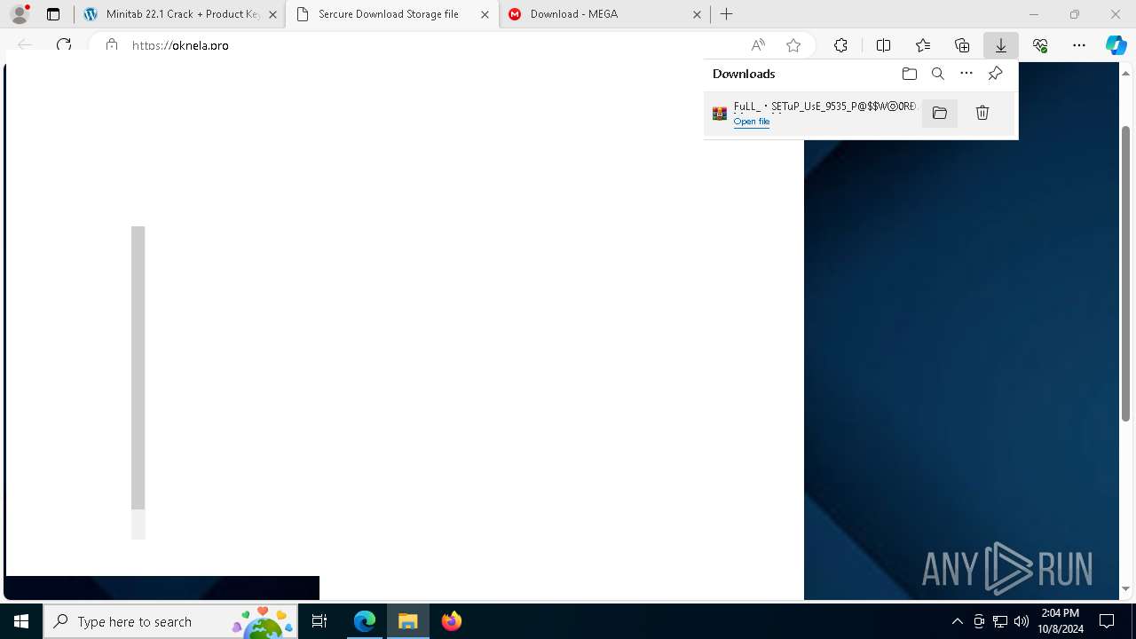The height and width of the screenshot is (639, 1136).
Task: Open downloads folder from Downloads panel
Action: click(x=909, y=74)
